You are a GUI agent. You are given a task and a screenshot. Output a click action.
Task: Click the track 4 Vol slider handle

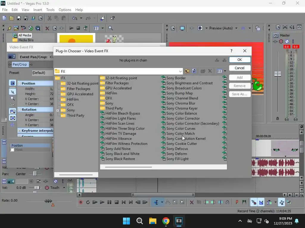36,188
